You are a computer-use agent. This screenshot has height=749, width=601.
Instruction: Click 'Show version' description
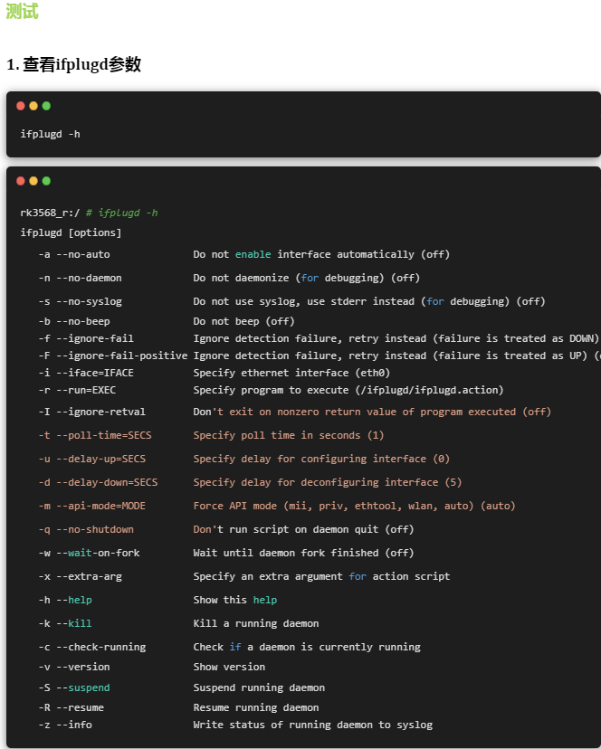pyautogui.click(x=229, y=667)
